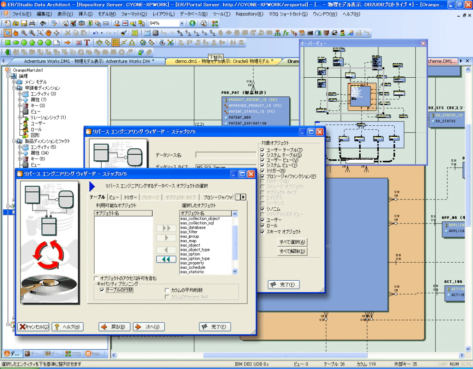Click the Undo arrow icon
Image resolution: width=473 pixels, height=369 pixels.
coord(96,33)
